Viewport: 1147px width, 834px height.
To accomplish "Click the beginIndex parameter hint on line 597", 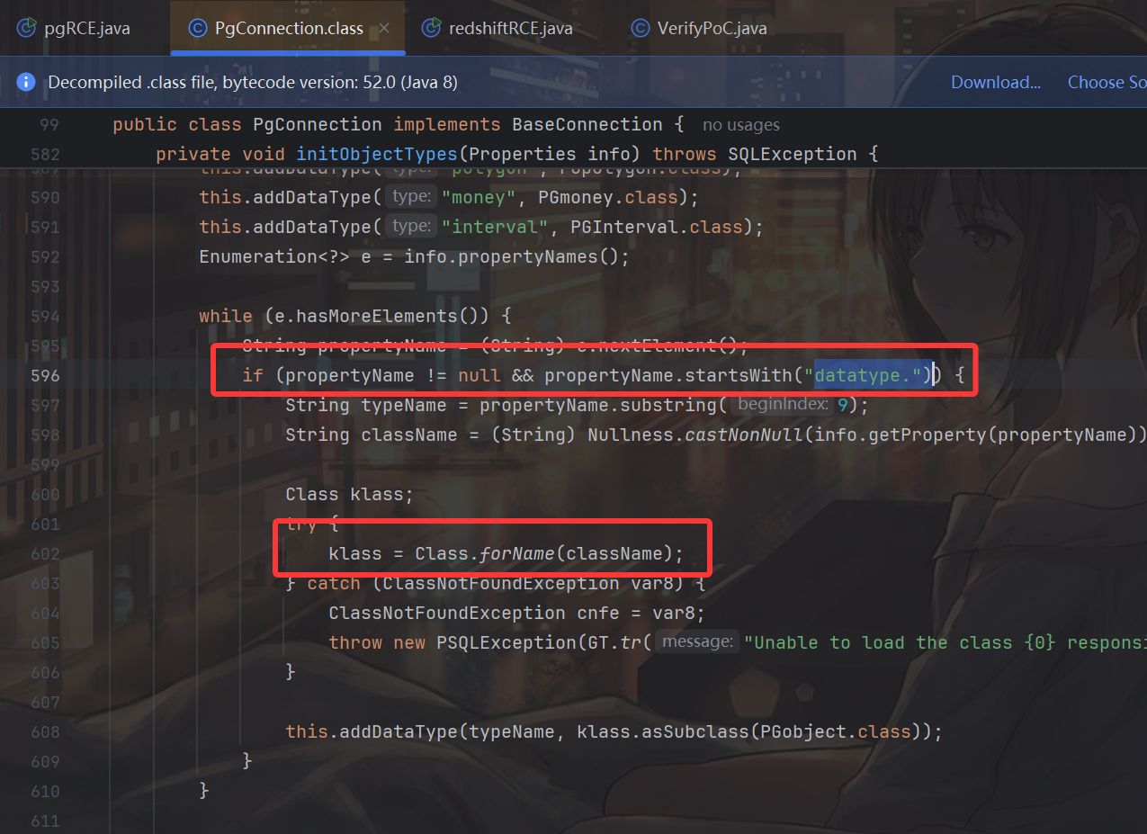I will point(780,405).
